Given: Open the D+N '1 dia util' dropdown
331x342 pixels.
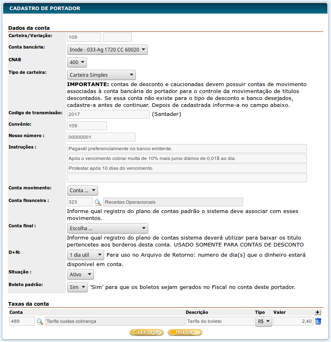Looking at the screenshot, I should click(86, 255).
